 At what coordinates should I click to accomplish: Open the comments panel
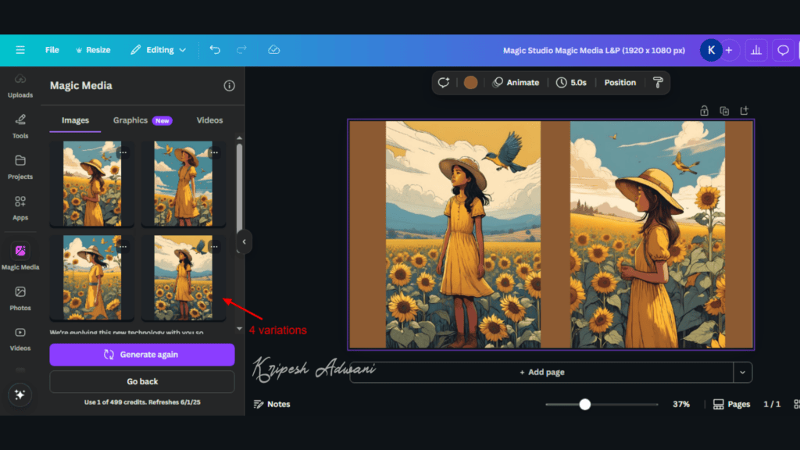783,49
